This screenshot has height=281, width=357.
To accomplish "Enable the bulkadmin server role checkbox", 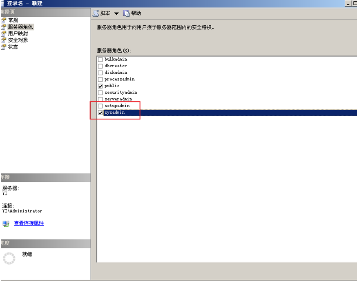I will [100, 59].
